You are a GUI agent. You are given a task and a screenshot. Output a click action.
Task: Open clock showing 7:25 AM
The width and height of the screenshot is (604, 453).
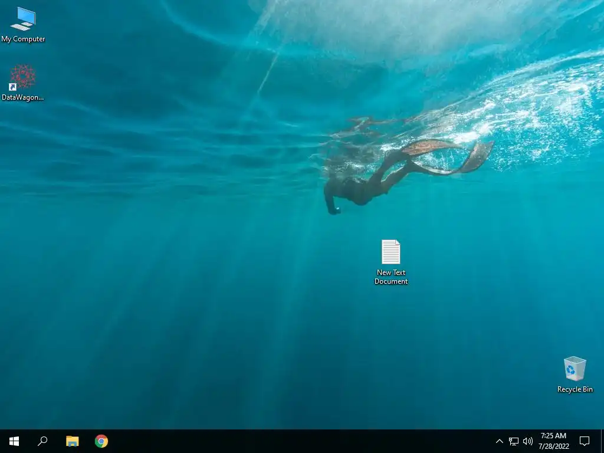553,441
